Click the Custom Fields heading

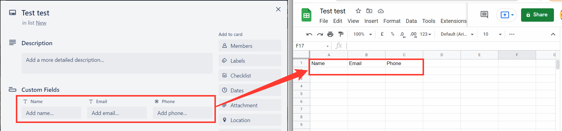(40, 90)
